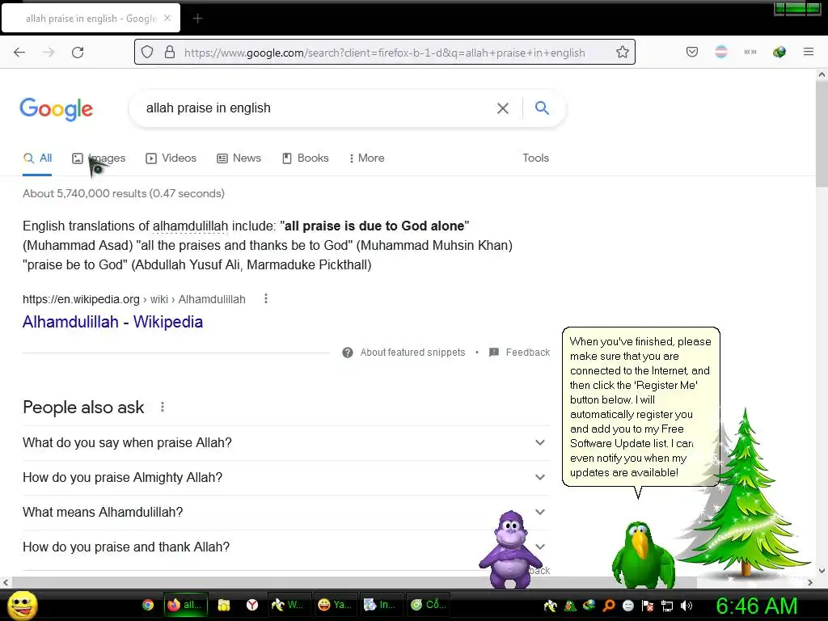The height and width of the screenshot is (621, 828).
Task: Click the 6:46 AM taskbar clock
Action: coord(756,606)
